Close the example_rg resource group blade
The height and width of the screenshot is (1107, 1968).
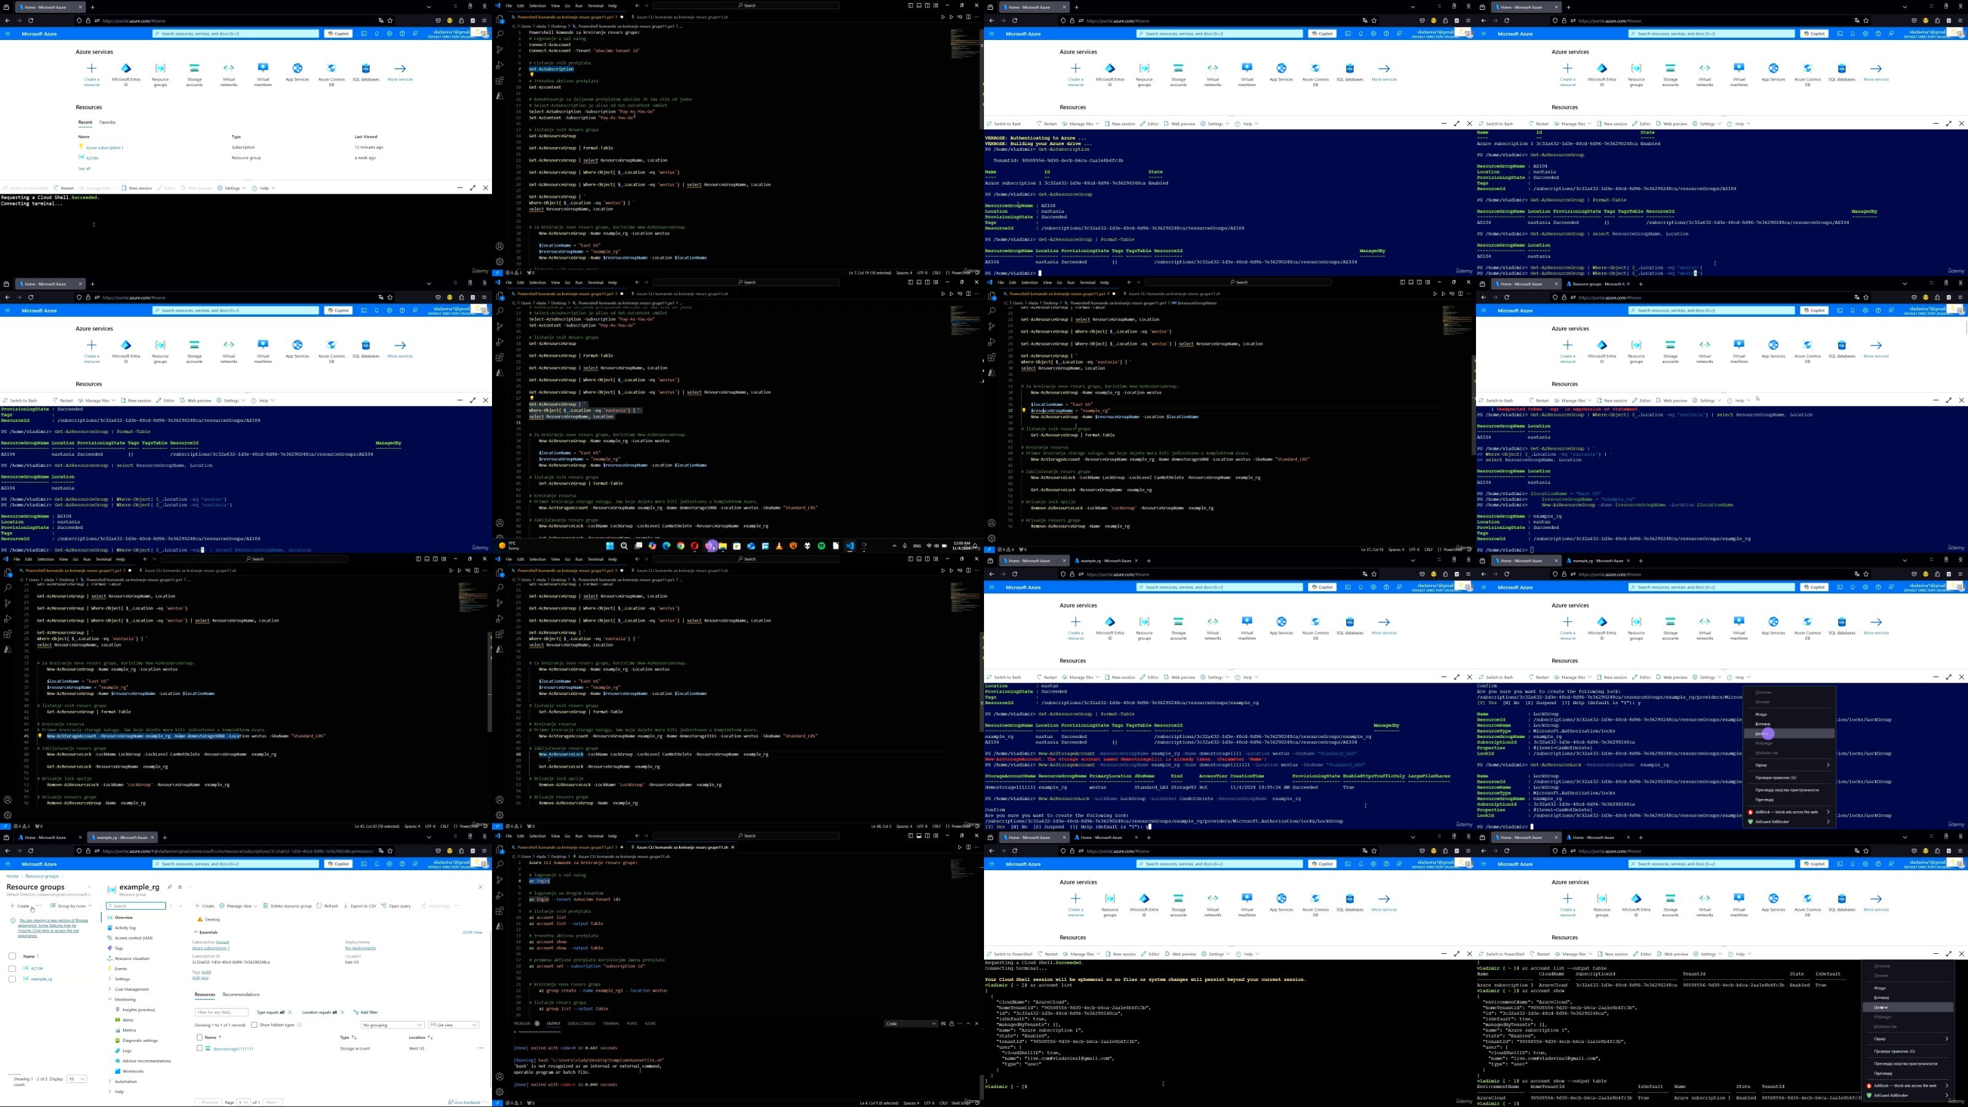tap(480, 887)
